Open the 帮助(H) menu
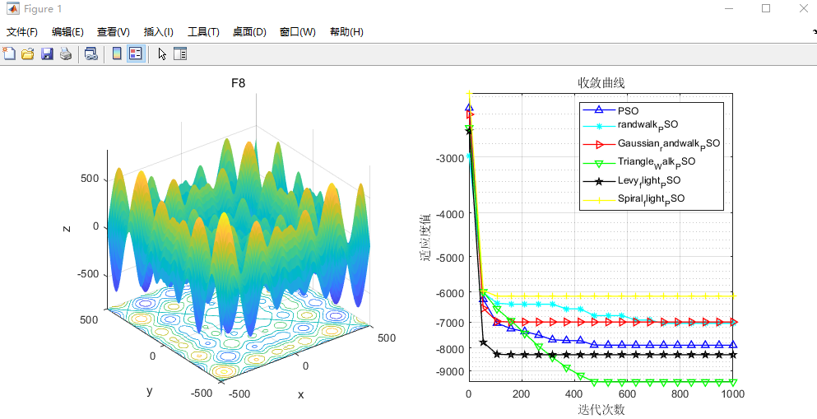Image resolution: width=817 pixels, height=419 pixels. (346, 32)
